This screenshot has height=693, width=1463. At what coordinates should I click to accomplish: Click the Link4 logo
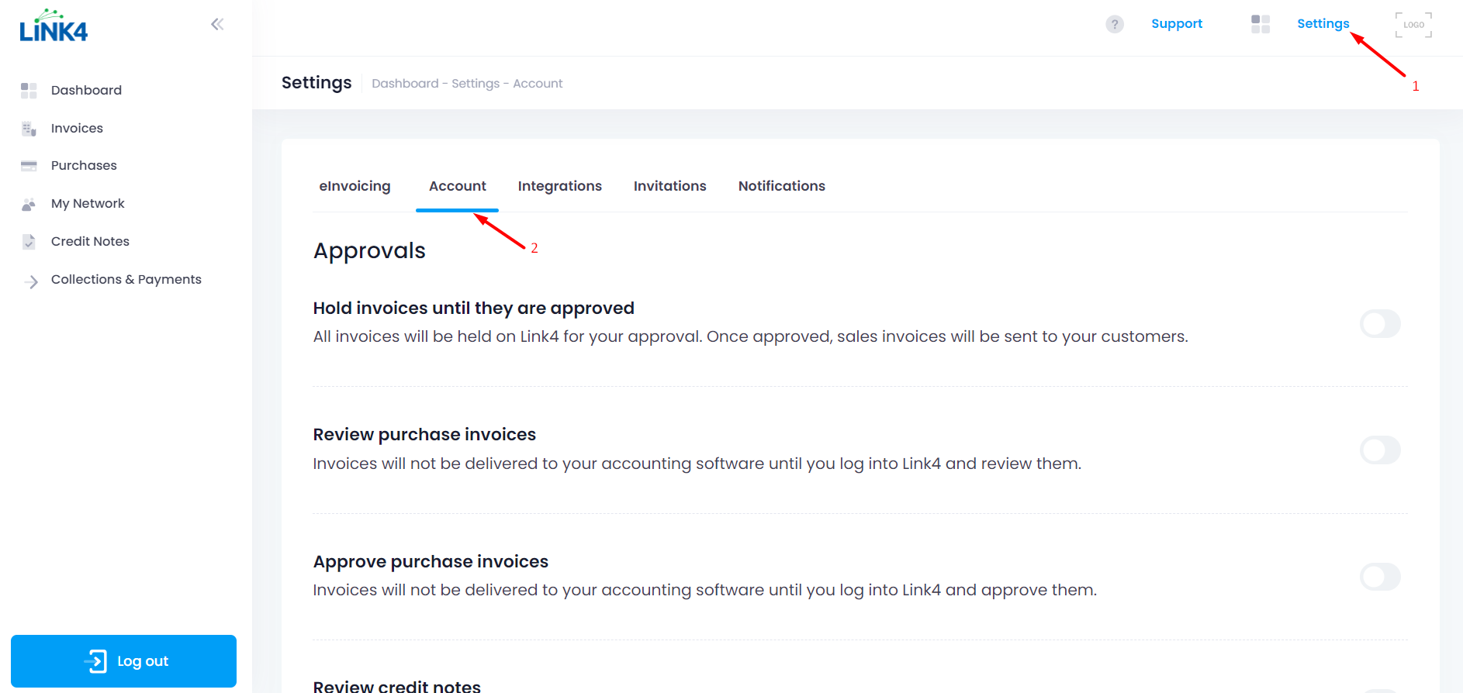[x=54, y=26]
